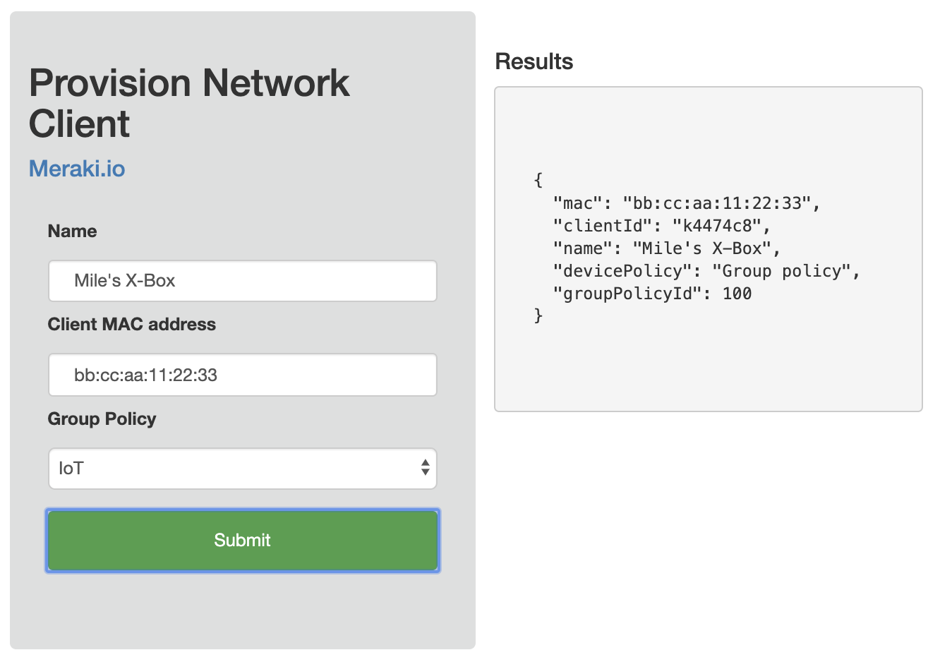
Task: Click the up-down arrows in Group Policy select
Action: 425,468
